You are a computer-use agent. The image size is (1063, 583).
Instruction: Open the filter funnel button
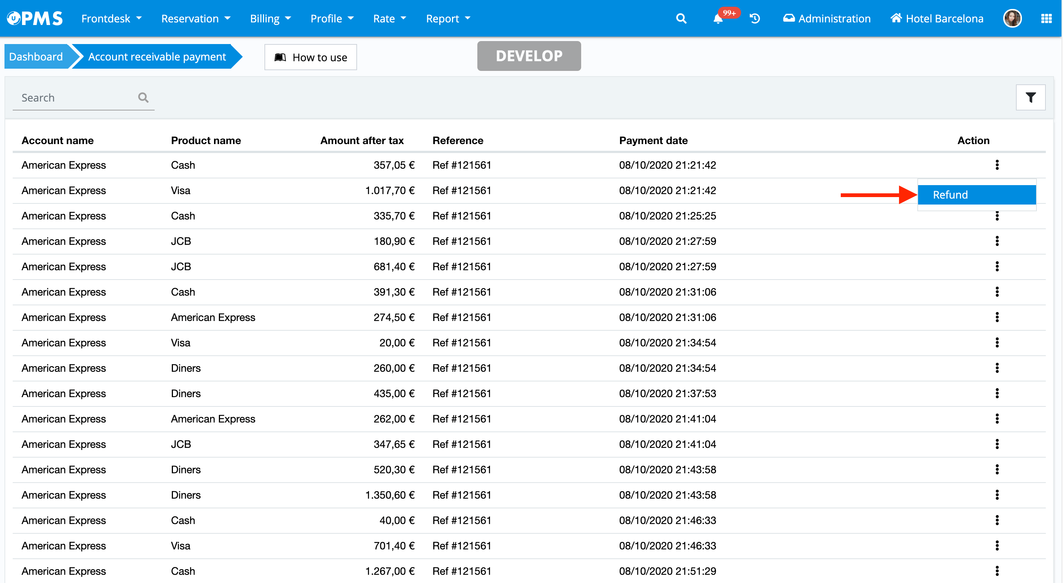[1031, 98]
